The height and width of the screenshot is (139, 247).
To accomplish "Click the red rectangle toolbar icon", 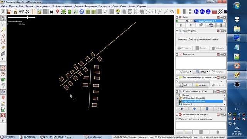I will pyautogui.click(x=214, y=12).
